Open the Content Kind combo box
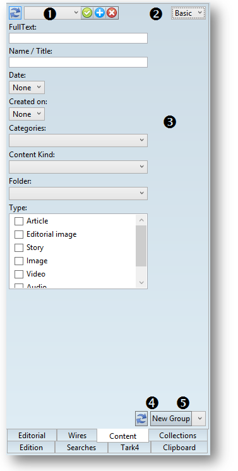The height and width of the screenshot is (471, 238). click(78, 167)
